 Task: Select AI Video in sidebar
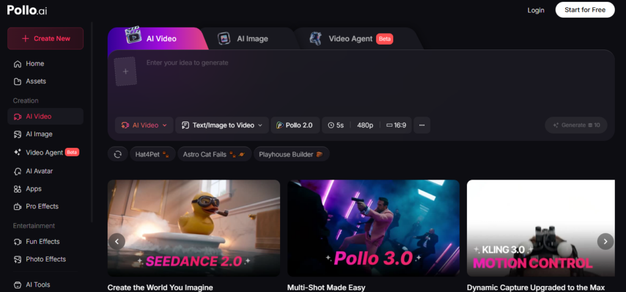pos(45,117)
